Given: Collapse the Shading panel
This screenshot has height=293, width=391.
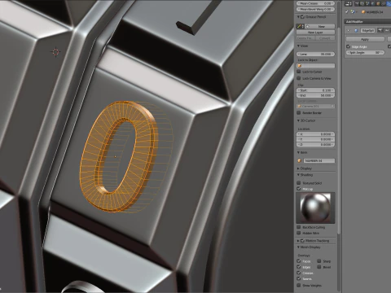Looking at the screenshot, I should point(298,175).
